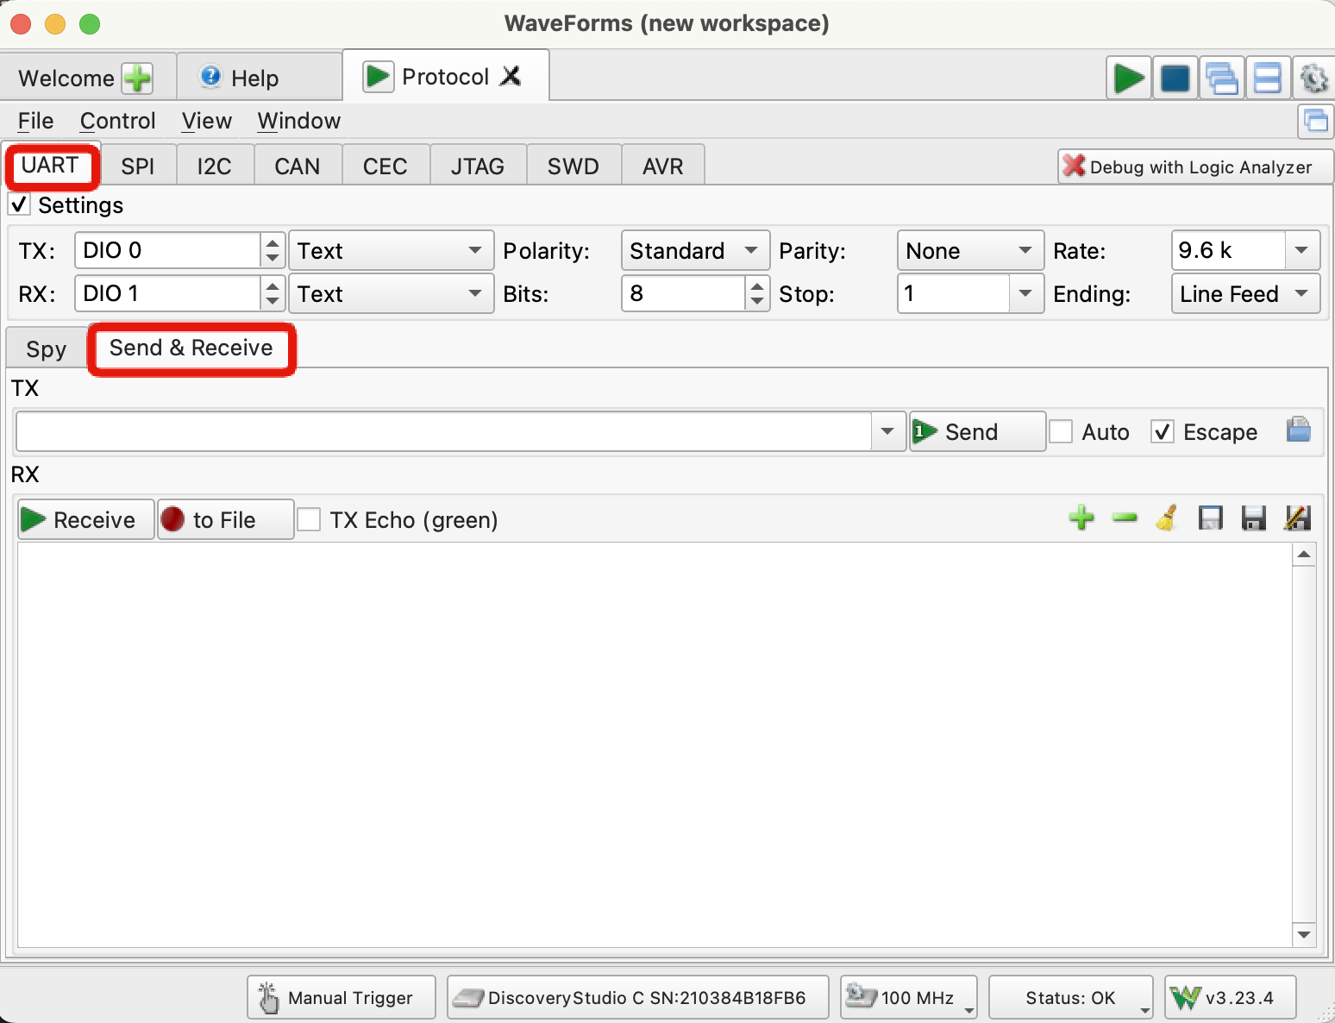Select the UART tab
The width and height of the screenshot is (1335, 1023).
click(51, 165)
